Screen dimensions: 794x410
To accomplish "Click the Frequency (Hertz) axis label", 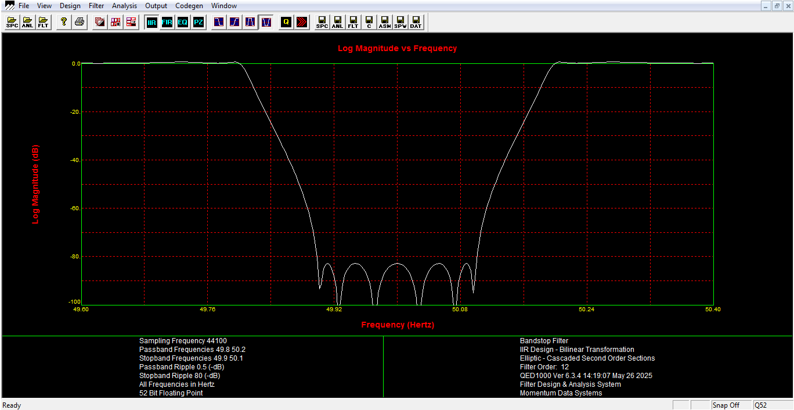I will click(398, 325).
